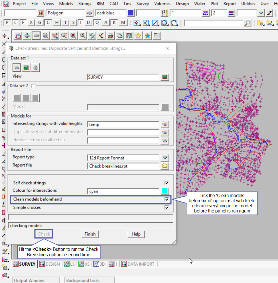
Task: Click the search magnifier icon in top toolbar
Action: pyautogui.click(x=247, y=23)
